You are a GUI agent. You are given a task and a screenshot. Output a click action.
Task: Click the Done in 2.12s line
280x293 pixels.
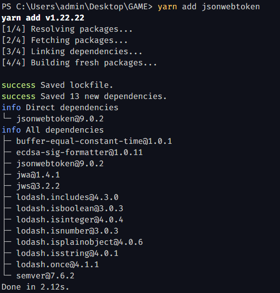(36, 287)
